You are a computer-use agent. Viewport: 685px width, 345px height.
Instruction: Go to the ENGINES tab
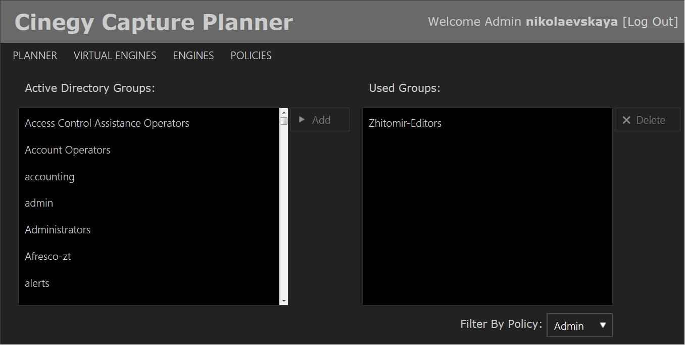click(193, 56)
